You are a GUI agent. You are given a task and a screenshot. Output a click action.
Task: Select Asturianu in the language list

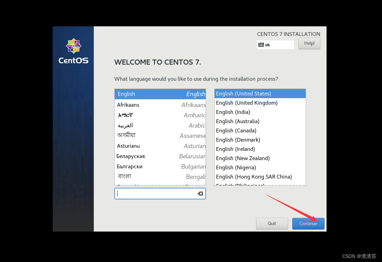tap(160, 146)
